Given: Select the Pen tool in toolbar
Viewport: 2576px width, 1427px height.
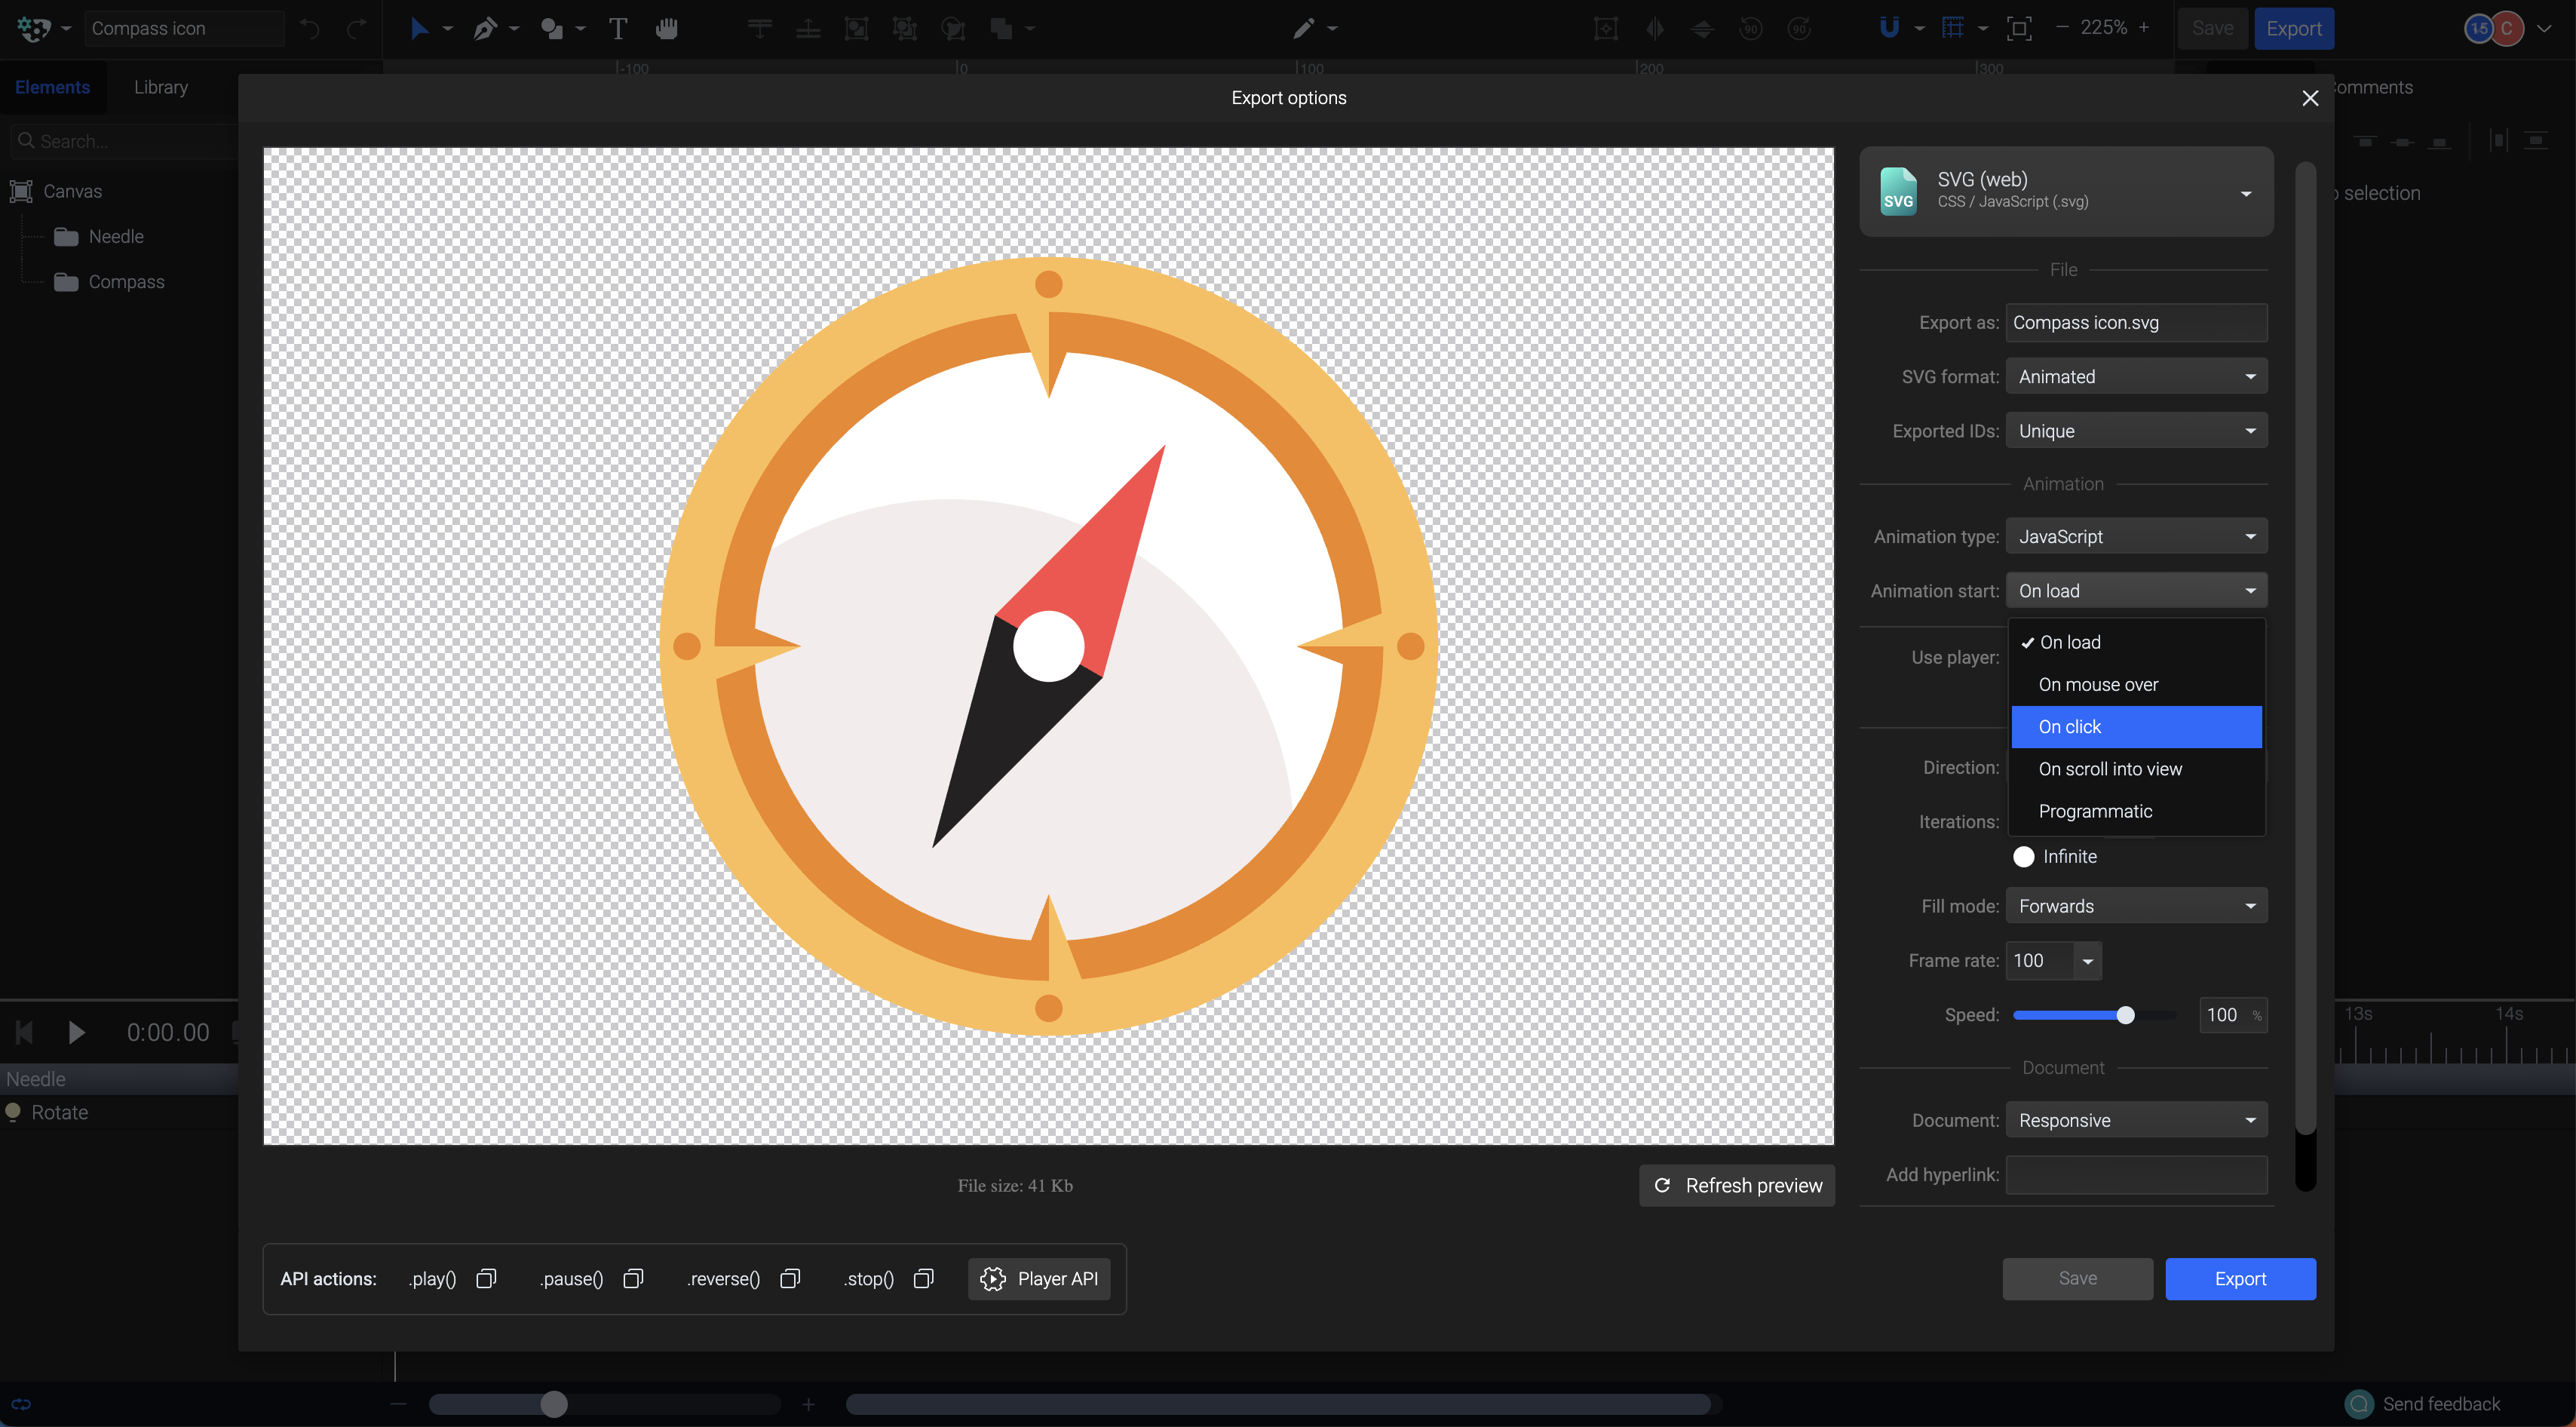Looking at the screenshot, I should (485, 29).
